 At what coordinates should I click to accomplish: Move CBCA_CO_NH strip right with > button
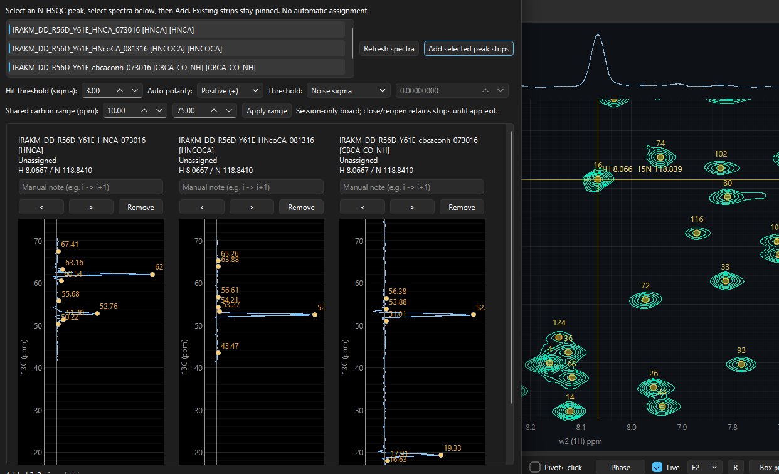tap(412, 207)
